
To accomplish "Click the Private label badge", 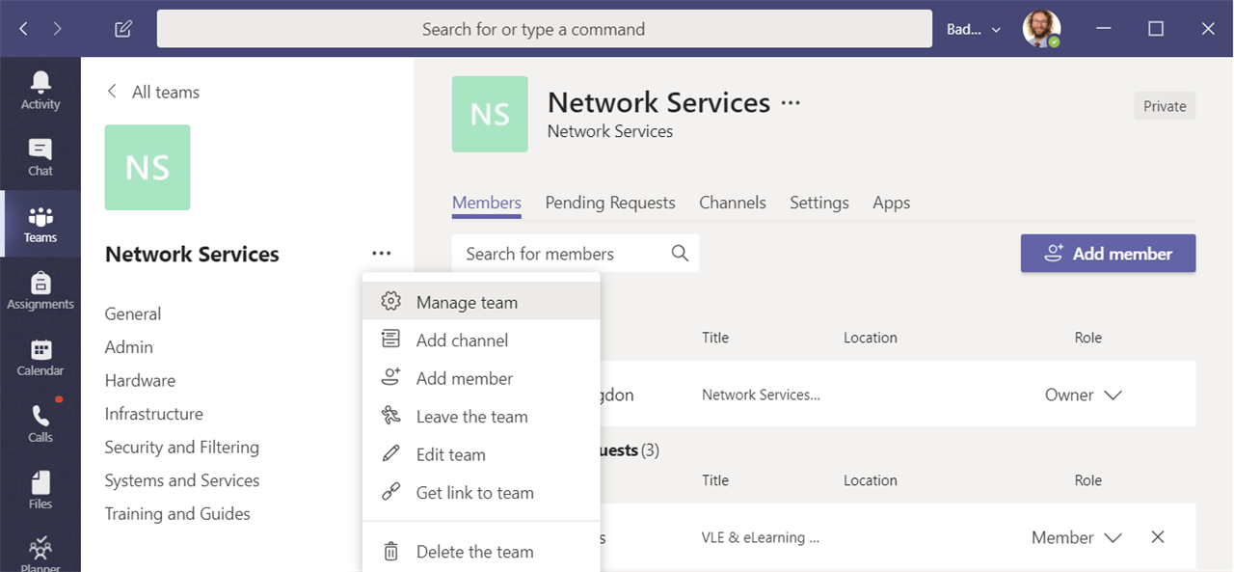I will tap(1165, 106).
